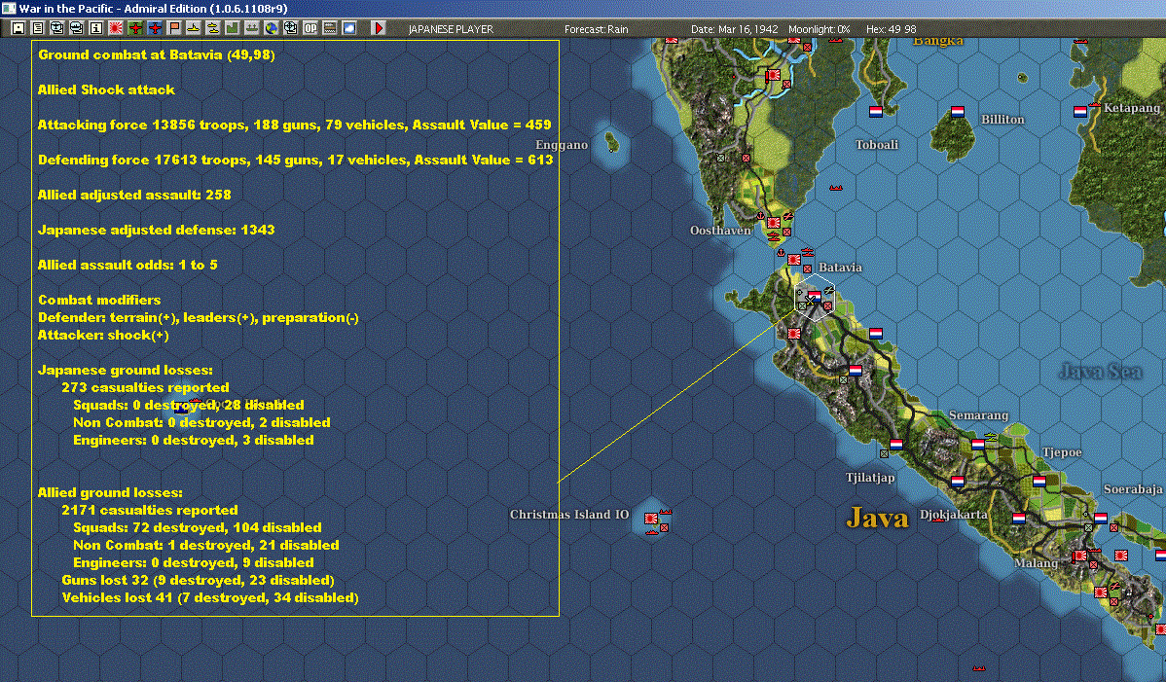Select the Japanese flag at Malang
The image size is (1166, 682).
coord(1078,556)
